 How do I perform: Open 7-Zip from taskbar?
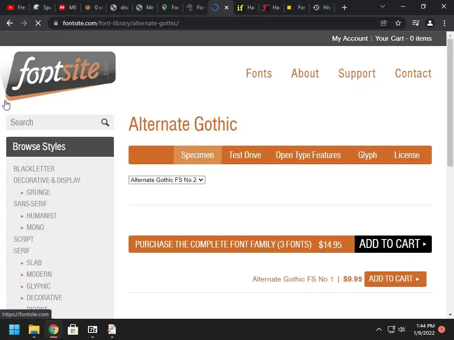[x=93, y=329]
